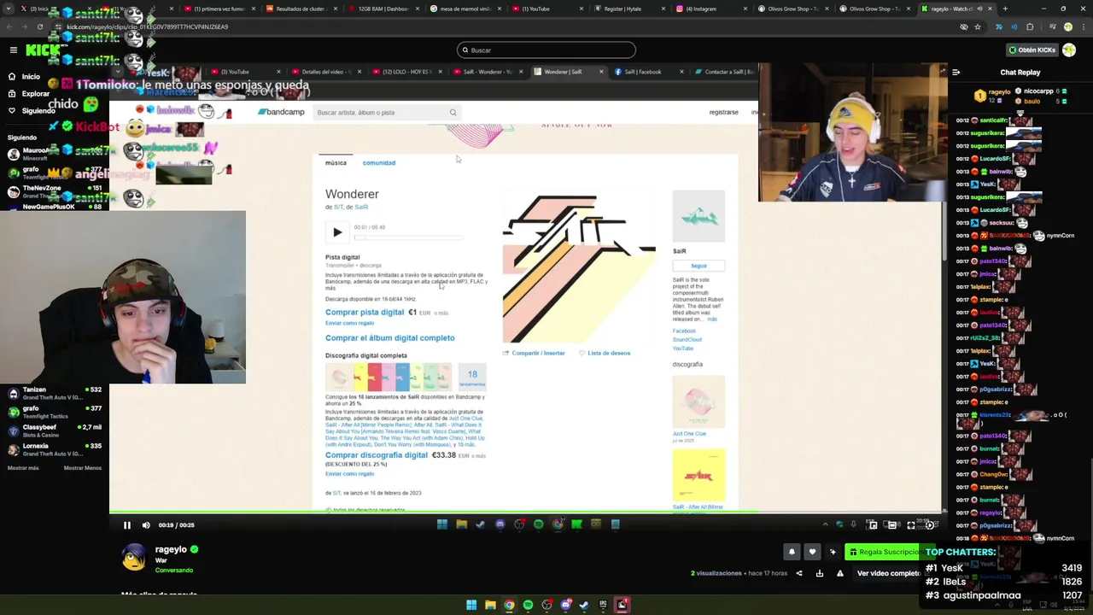Collapse the Chat Replay panel
This screenshot has height=615, width=1093.
(956, 73)
